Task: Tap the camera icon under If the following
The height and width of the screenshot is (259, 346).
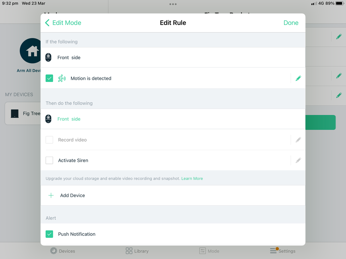Action: point(48,57)
